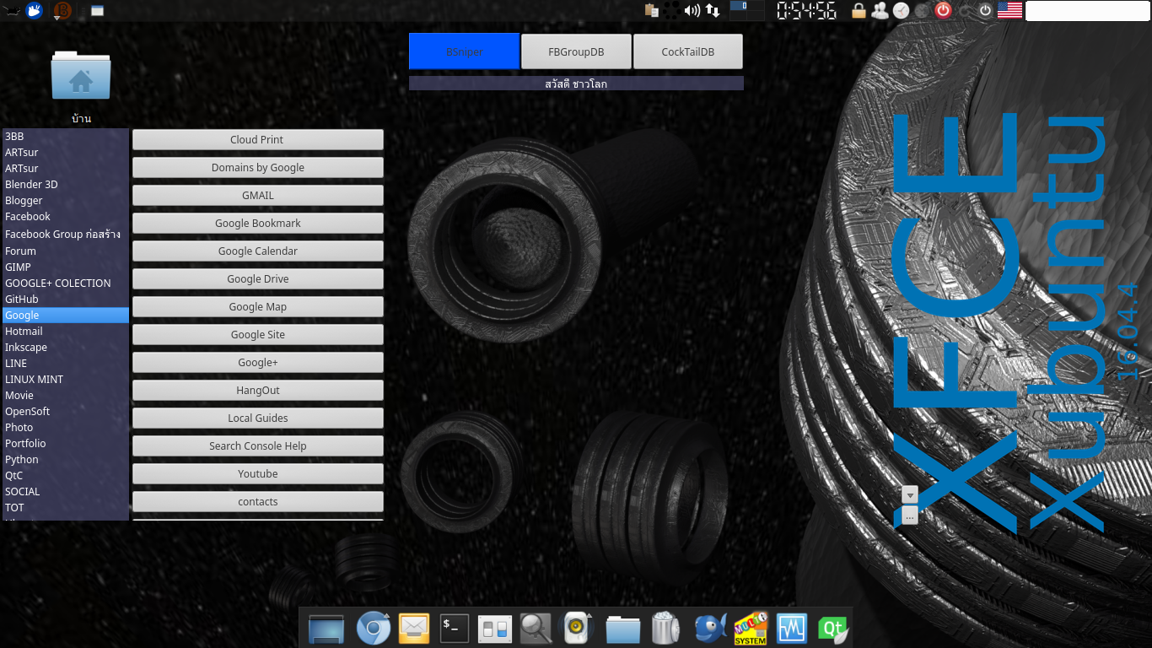The height and width of the screenshot is (648, 1152).
Task: Open the Google Drive button
Action: (x=258, y=278)
